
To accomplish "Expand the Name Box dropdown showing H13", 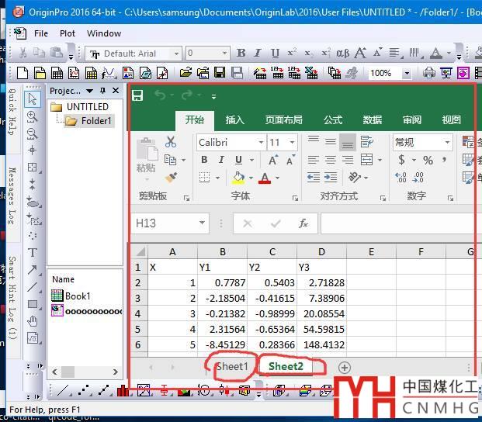I will coord(202,223).
